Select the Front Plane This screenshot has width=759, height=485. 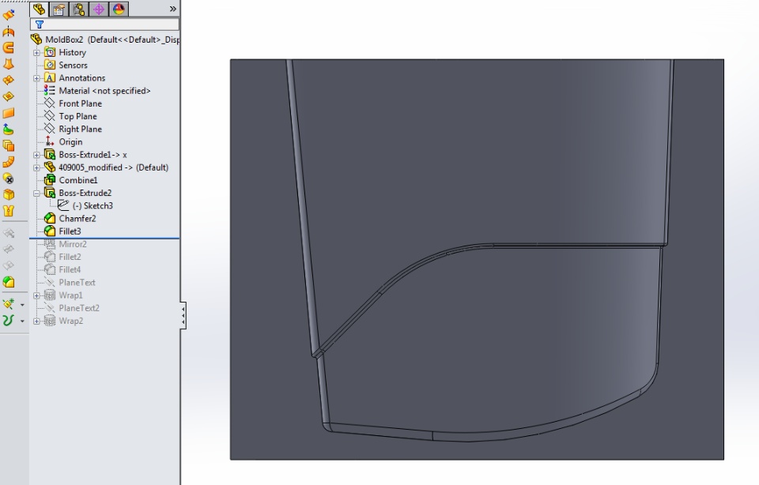(x=73, y=103)
